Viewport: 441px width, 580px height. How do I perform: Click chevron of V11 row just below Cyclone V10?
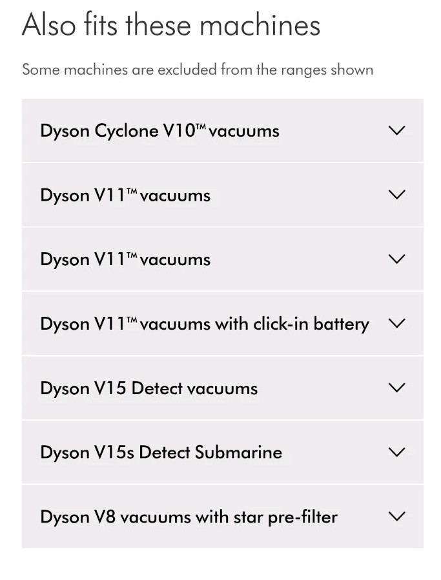397,195
